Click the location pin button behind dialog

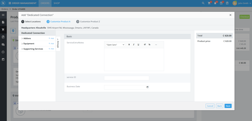[13, 31]
